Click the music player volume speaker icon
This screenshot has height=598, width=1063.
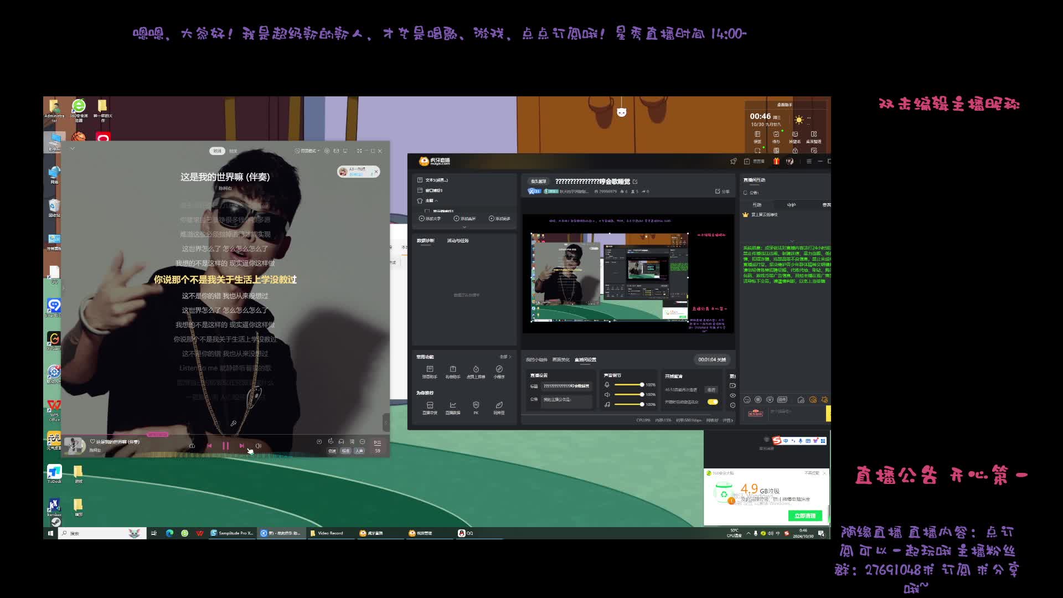pyautogui.click(x=258, y=446)
